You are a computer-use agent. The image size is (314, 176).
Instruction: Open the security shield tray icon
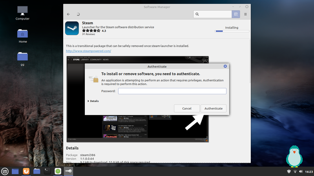tap(289, 171)
